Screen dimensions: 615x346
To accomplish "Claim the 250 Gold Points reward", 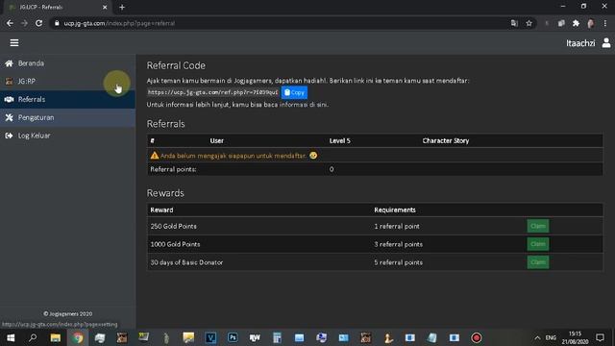I will coord(538,226).
